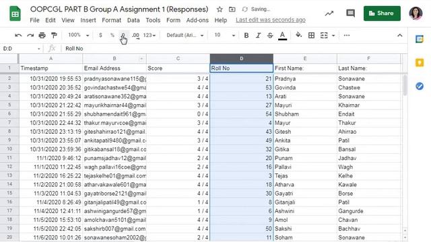Open the text color picker

pos(282,36)
